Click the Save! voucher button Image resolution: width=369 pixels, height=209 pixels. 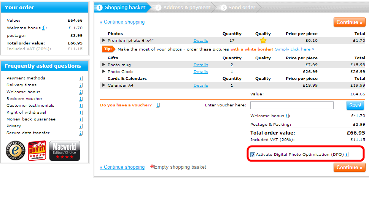(x=355, y=105)
